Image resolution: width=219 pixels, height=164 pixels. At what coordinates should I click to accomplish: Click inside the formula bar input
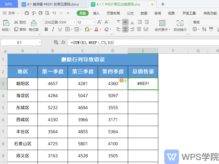pos(143,43)
